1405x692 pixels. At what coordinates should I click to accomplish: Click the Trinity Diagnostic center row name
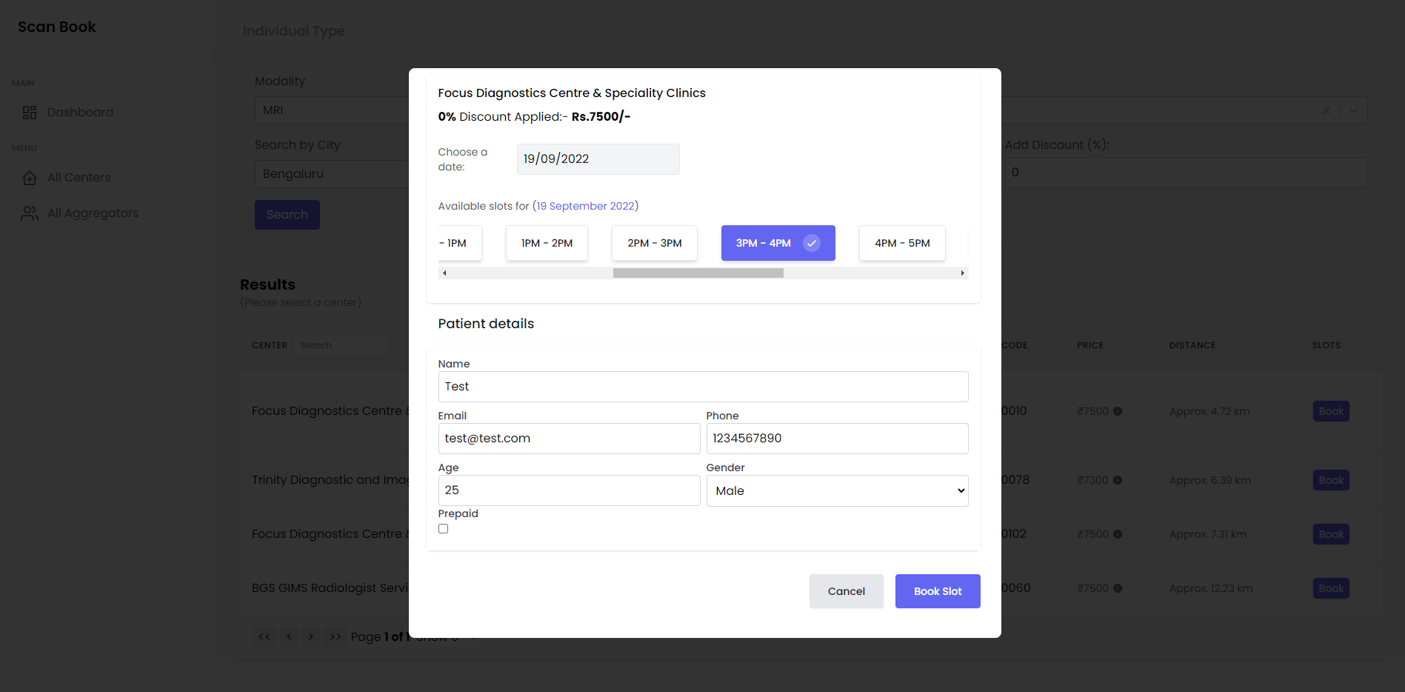click(330, 480)
